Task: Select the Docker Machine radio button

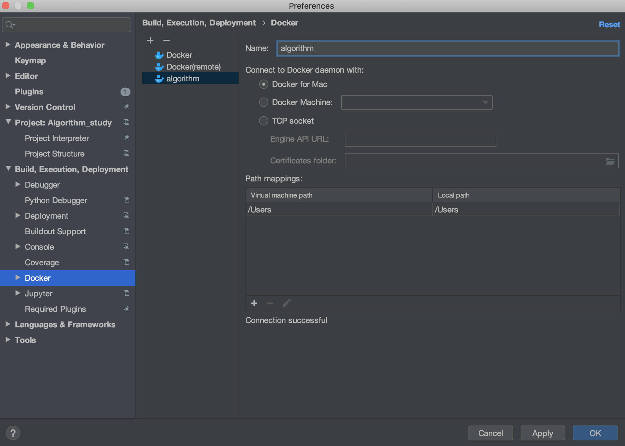Action: click(x=264, y=102)
